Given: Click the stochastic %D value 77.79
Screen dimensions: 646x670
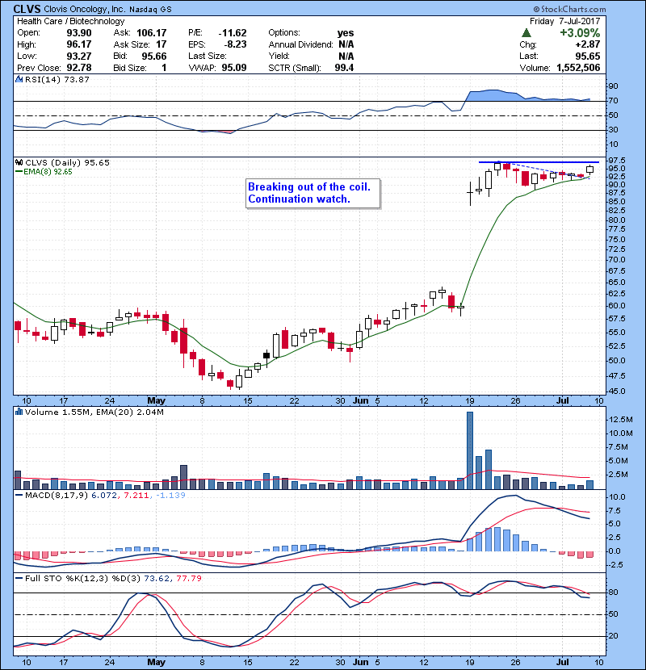Looking at the screenshot, I should (188, 578).
